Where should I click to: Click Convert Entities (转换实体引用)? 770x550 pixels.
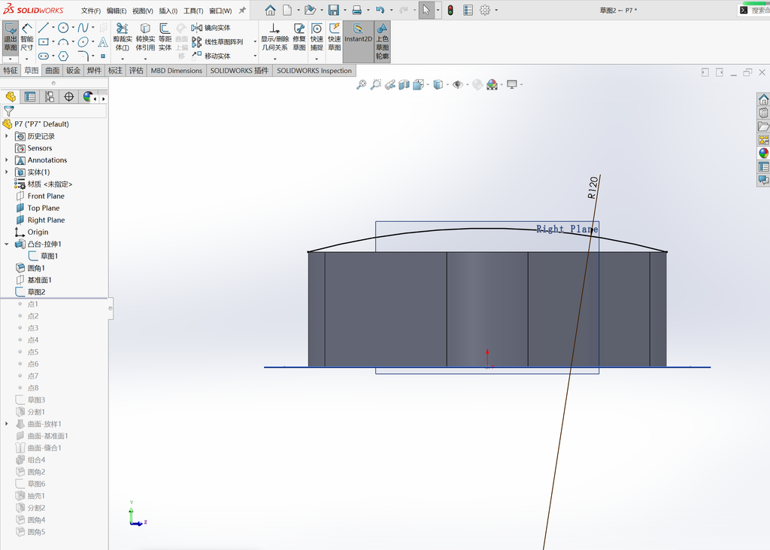coord(145,38)
